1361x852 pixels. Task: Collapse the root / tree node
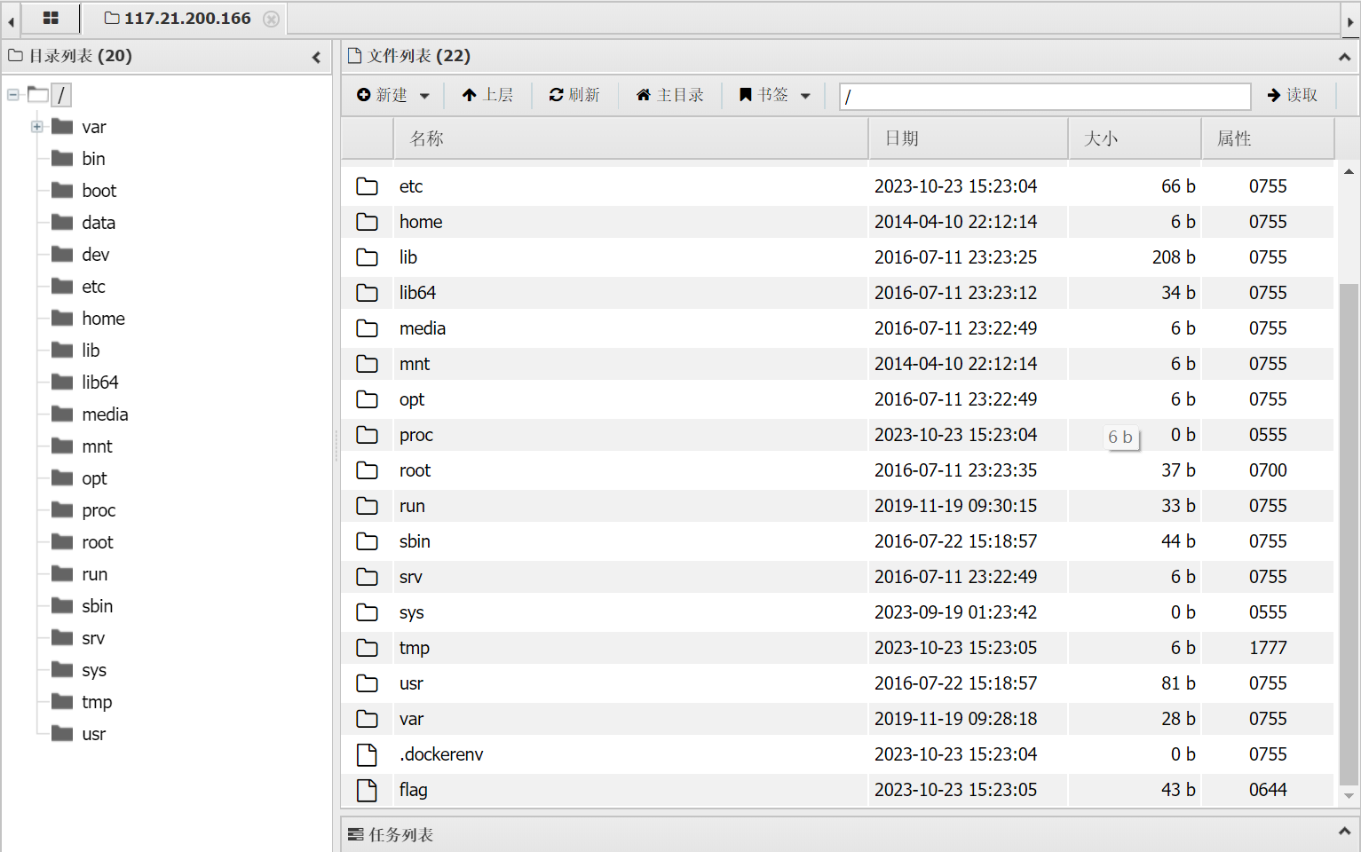coord(13,94)
